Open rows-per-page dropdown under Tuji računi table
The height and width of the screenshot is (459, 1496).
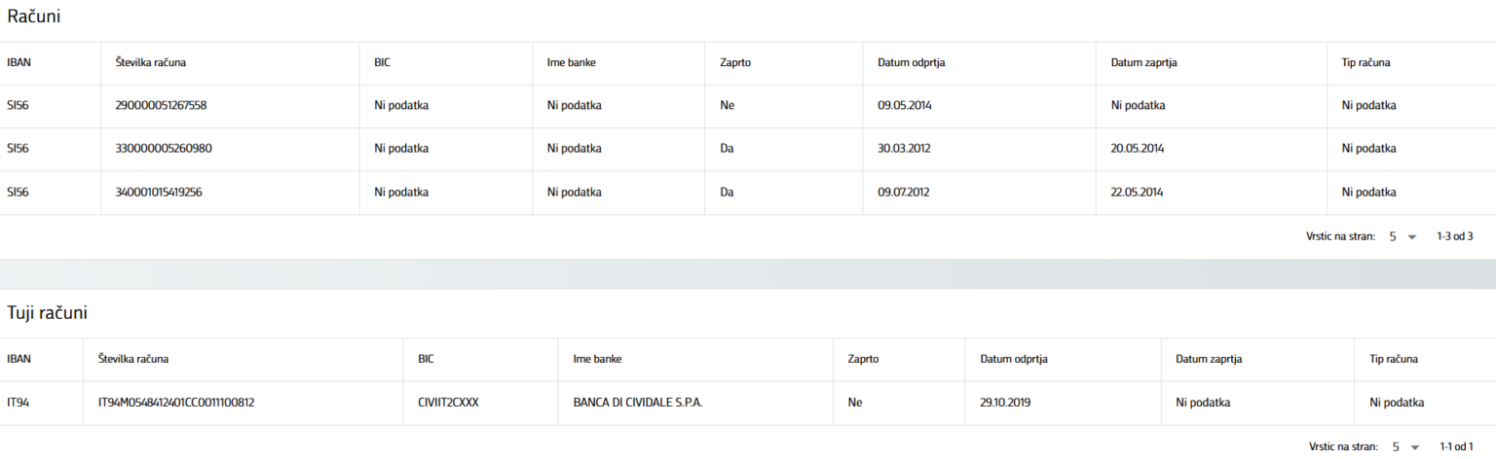point(1404,446)
